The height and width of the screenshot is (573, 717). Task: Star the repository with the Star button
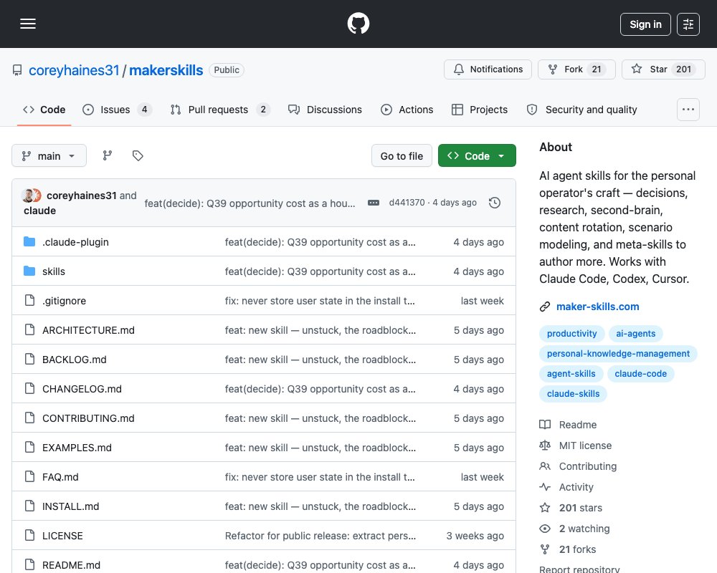point(663,69)
